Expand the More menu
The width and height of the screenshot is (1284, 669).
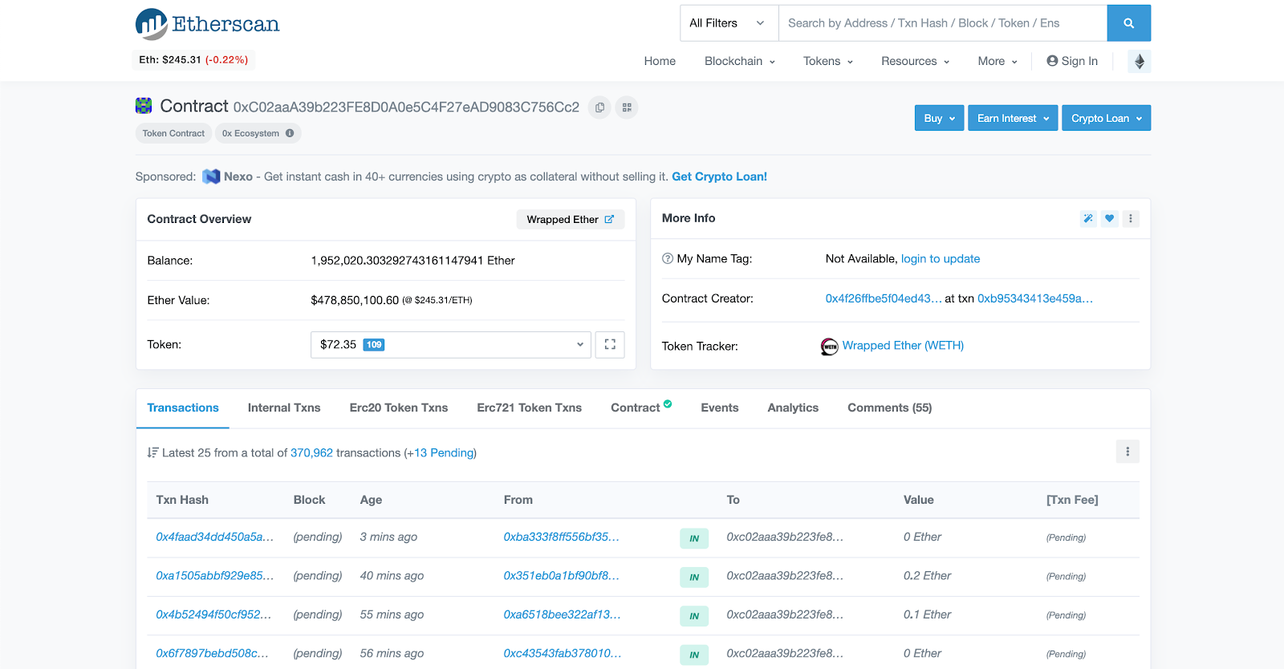[998, 61]
